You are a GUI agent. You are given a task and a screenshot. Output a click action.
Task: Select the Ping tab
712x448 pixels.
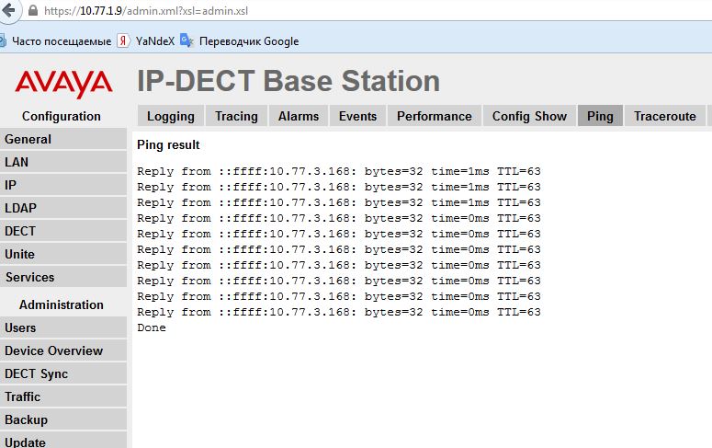tap(600, 116)
